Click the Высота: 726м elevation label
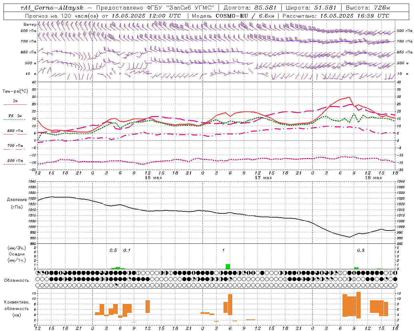414x331 pixels. click(x=368, y=8)
